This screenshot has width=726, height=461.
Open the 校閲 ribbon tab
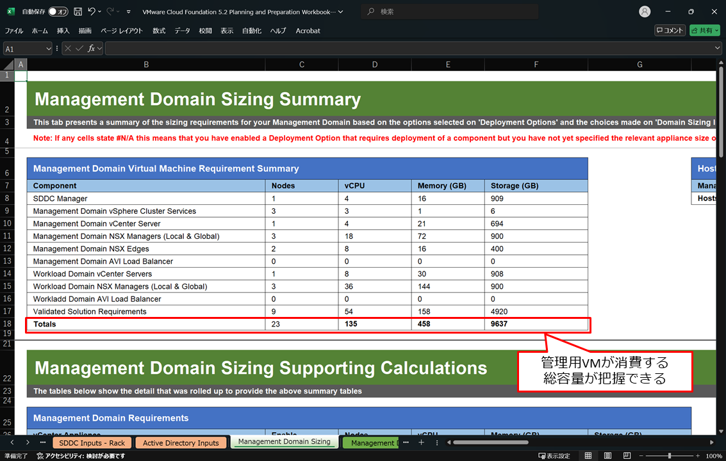pos(205,31)
